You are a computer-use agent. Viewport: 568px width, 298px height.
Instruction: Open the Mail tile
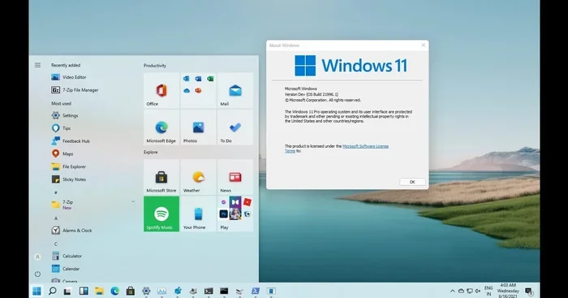(x=235, y=90)
